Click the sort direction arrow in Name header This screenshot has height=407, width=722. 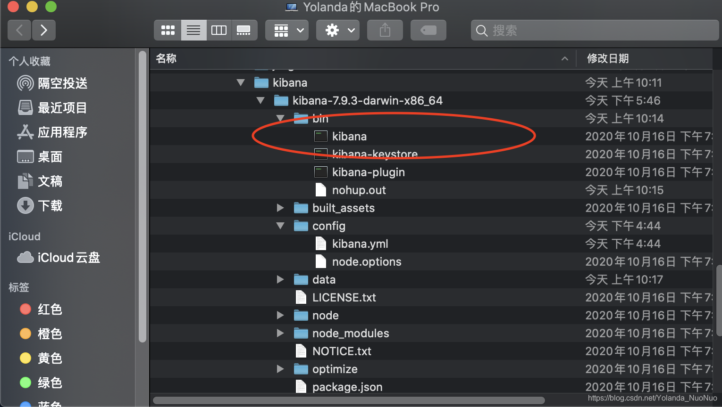(x=565, y=58)
